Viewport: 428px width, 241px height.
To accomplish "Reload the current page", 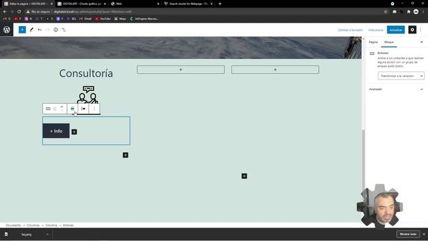I will (x=19, y=12).
